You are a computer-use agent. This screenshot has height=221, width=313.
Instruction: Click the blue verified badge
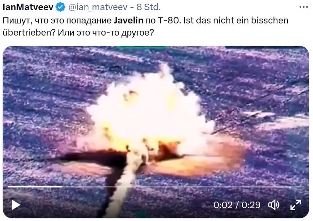[x=60, y=7]
